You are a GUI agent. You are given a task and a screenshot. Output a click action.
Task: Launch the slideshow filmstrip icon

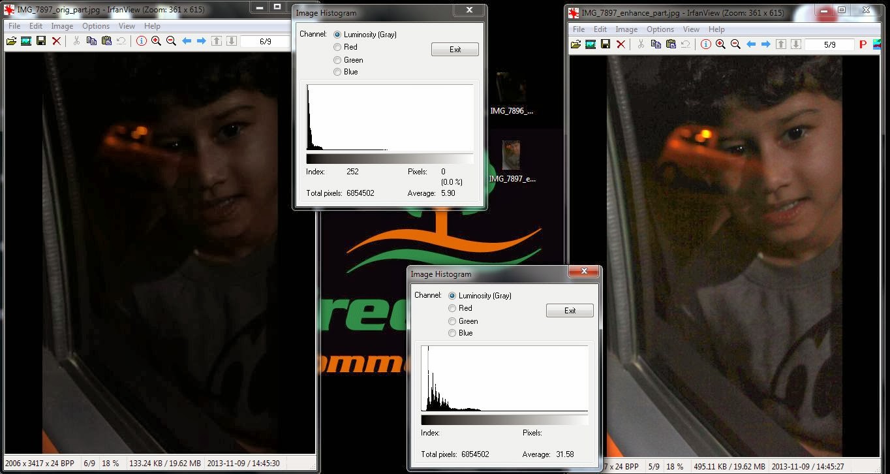(26, 40)
